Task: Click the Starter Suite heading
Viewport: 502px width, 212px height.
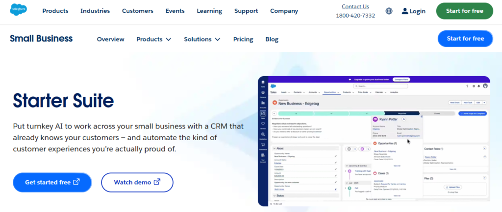Action: coord(63,100)
